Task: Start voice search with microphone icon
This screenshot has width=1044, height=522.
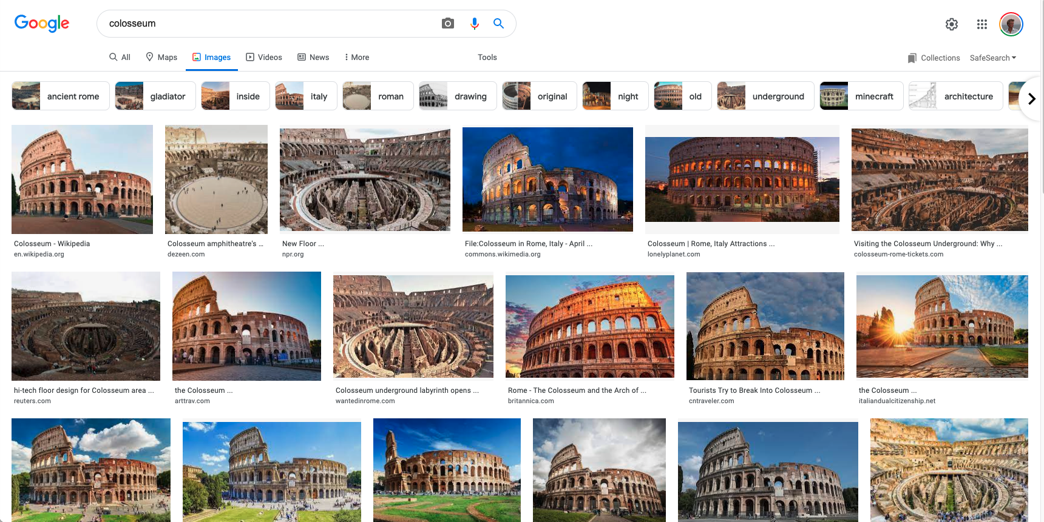Action: [x=474, y=24]
